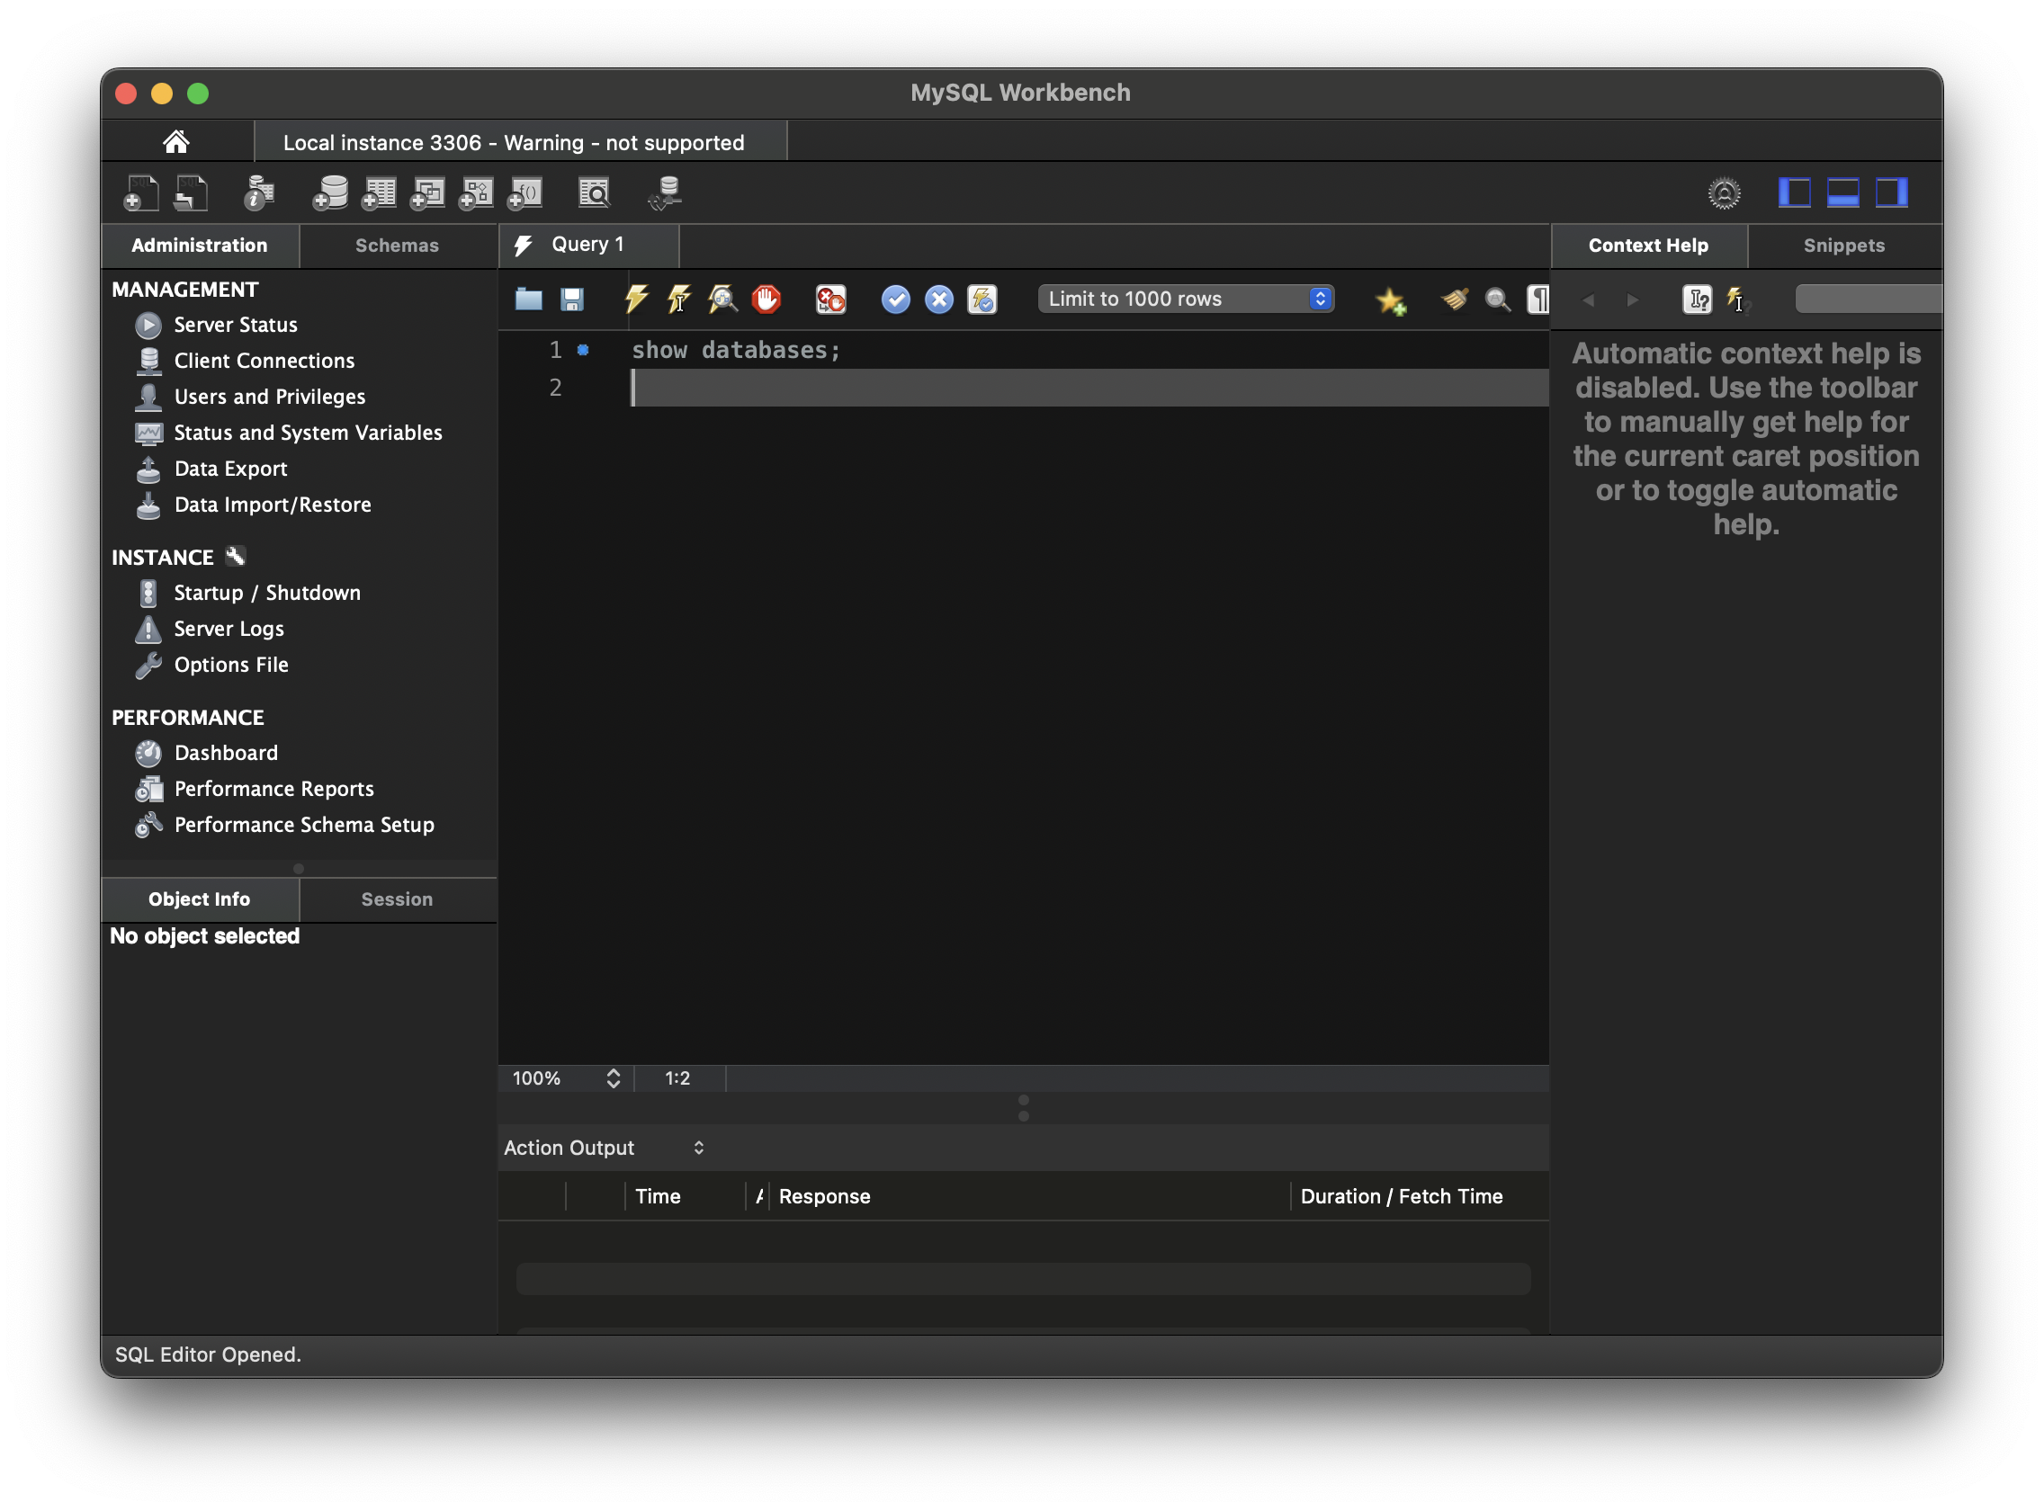Add snippet with the star icon
Screen dimensions: 2044x1511
[x=1391, y=300]
